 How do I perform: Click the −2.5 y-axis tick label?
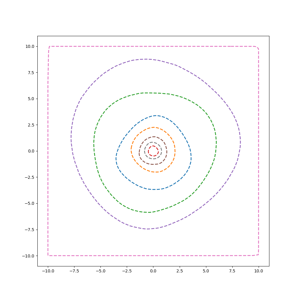pyautogui.click(x=30, y=177)
